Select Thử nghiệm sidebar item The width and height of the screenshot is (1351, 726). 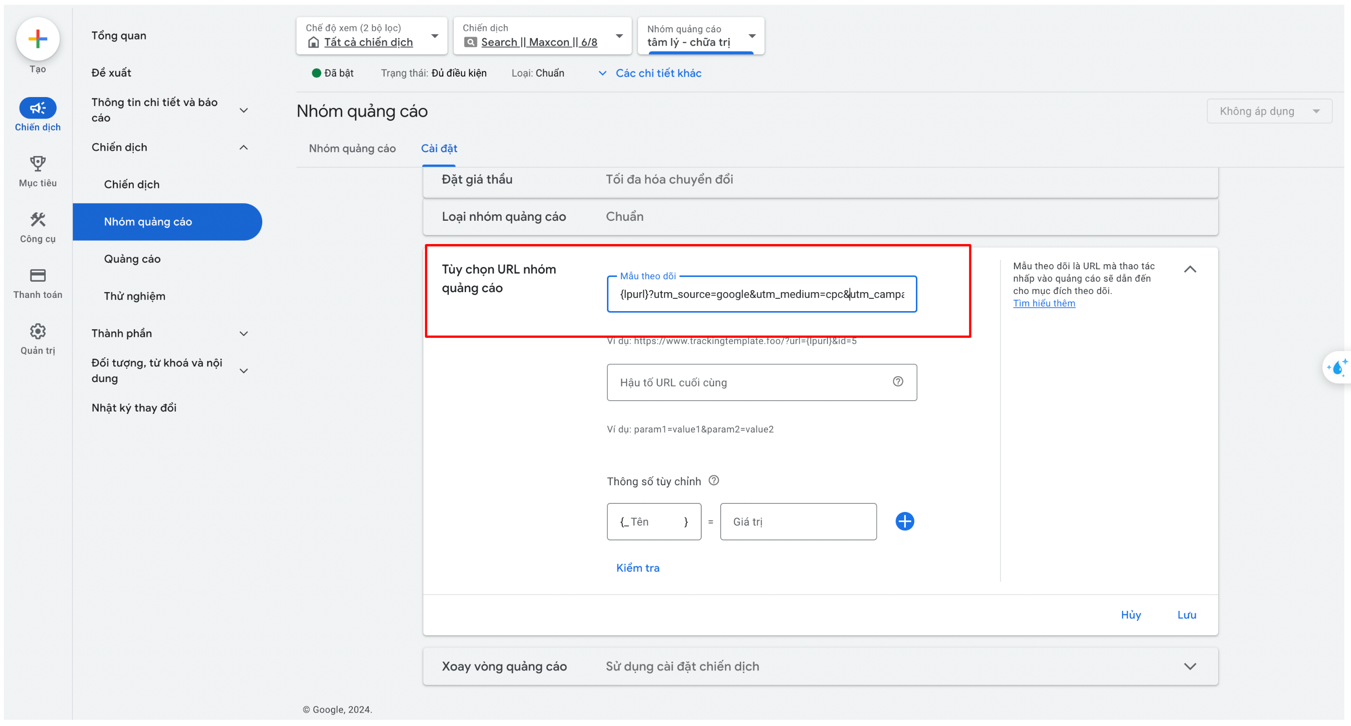[134, 296]
